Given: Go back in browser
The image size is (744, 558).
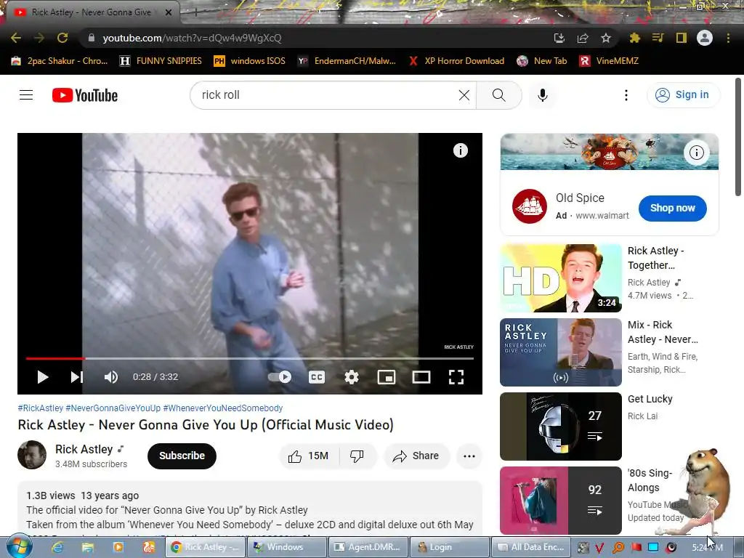Looking at the screenshot, I should (x=16, y=38).
